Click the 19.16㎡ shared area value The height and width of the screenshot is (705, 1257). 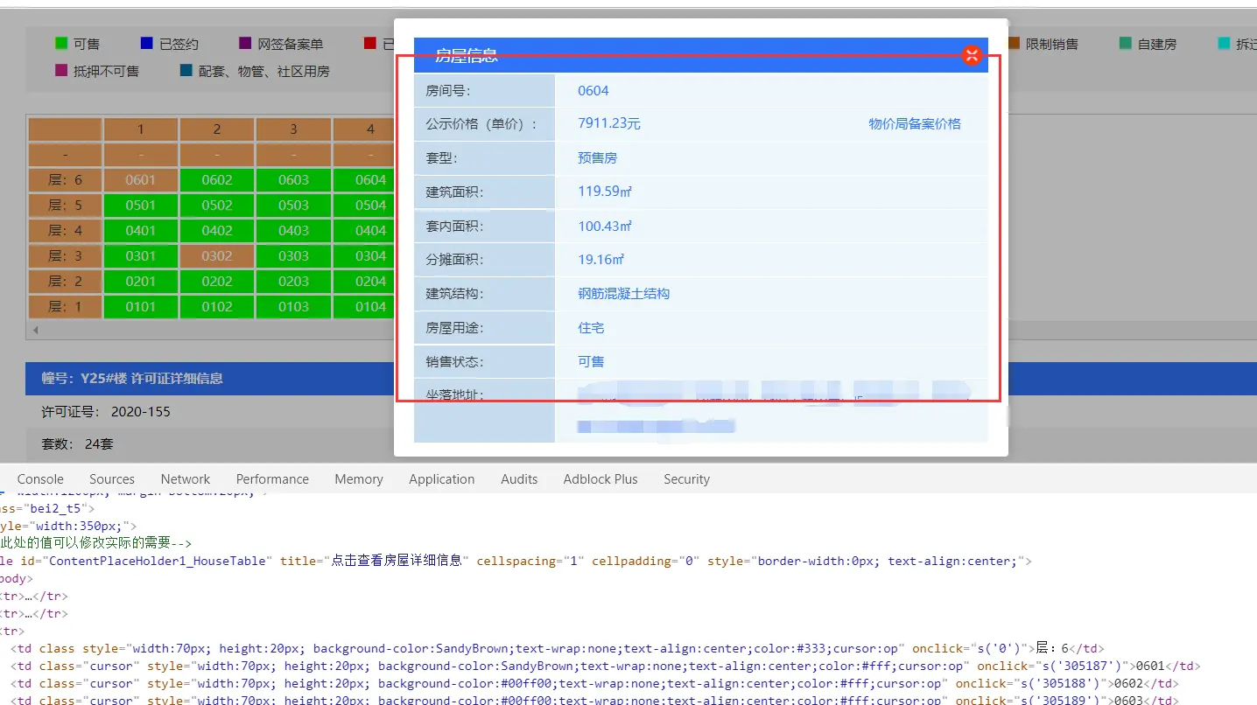601,260
